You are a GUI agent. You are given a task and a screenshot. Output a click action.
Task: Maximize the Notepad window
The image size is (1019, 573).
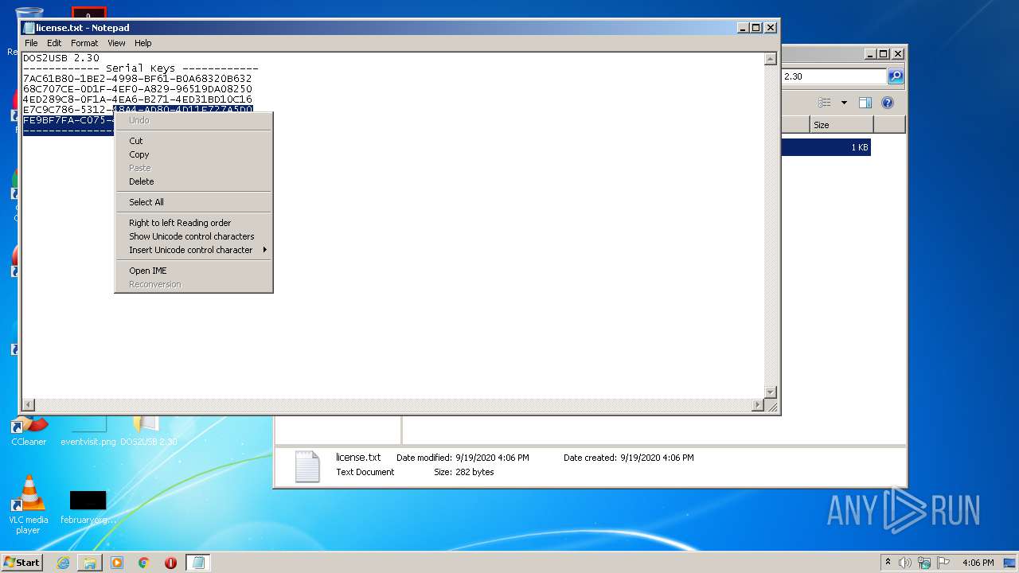756,28
